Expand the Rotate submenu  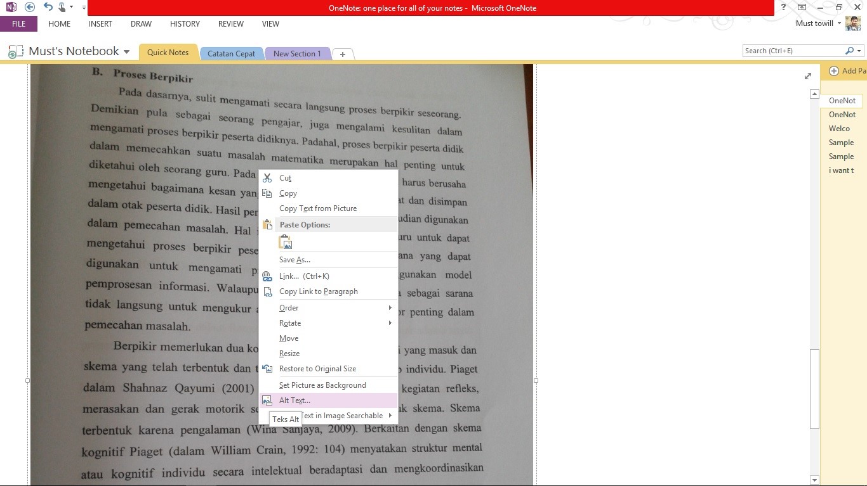tap(290, 323)
